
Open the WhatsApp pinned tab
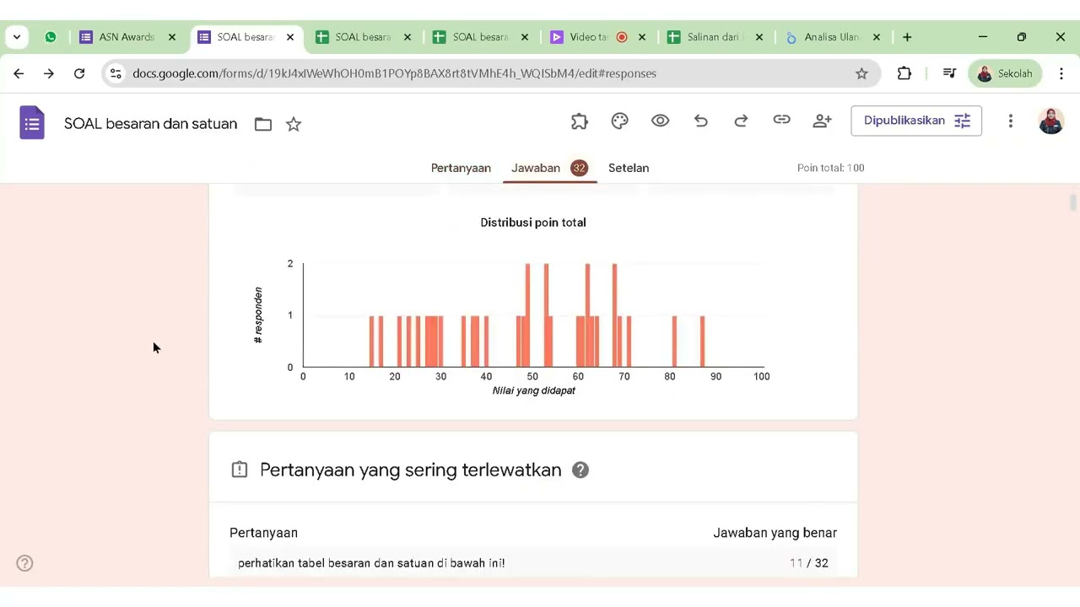pyautogui.click(x=51, y=37)
